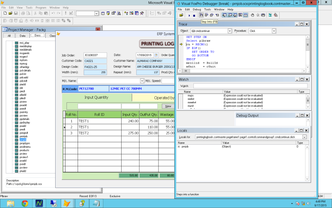Click the Step Out debugger icon
This screenshot has height=208, width=332.
click(x=212, y=15)
